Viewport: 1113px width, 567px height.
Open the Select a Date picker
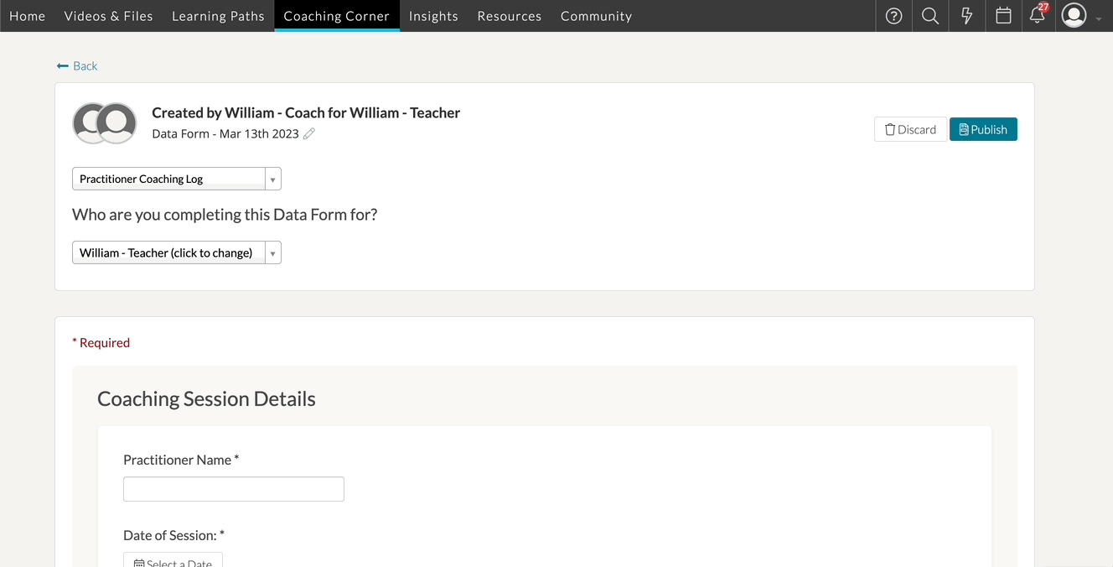pyautogui.click(x=173, y=561)
